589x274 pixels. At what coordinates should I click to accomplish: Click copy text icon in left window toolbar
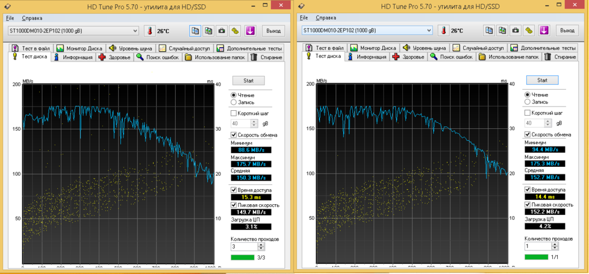coord(195,31)
